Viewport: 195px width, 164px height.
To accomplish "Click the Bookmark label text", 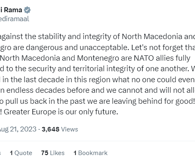I will click(x=93, y=153).
